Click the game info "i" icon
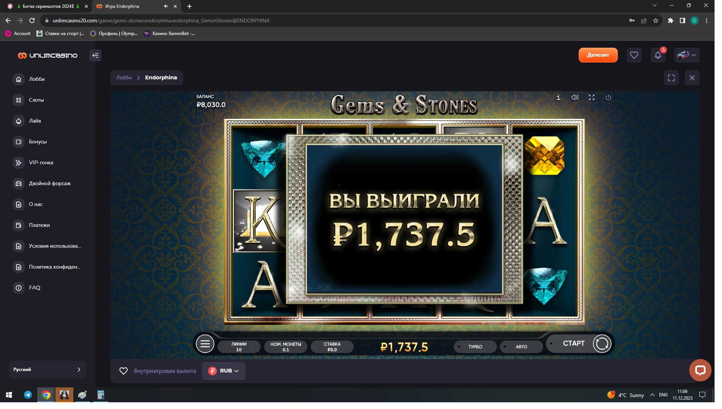Viewport: 722px width, 409px height. point(558,98)
